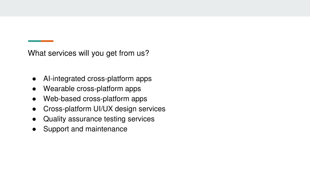Click the bullet dot before 'AI-integrated'

point(34,79)
